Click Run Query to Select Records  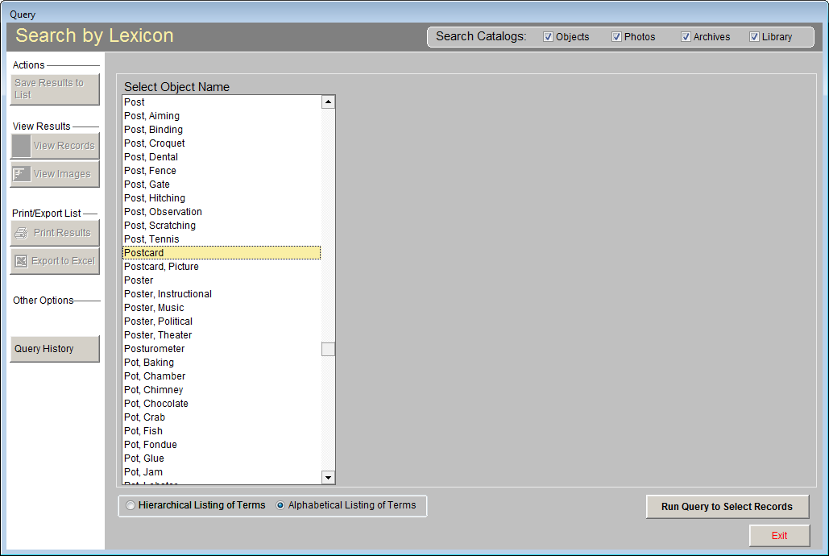point(727,506)
